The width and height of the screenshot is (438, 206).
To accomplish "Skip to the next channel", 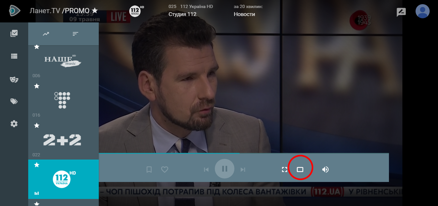I will point(243,169).
